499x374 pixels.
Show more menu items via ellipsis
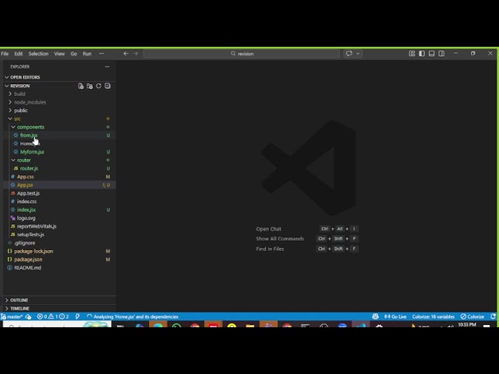101,54
